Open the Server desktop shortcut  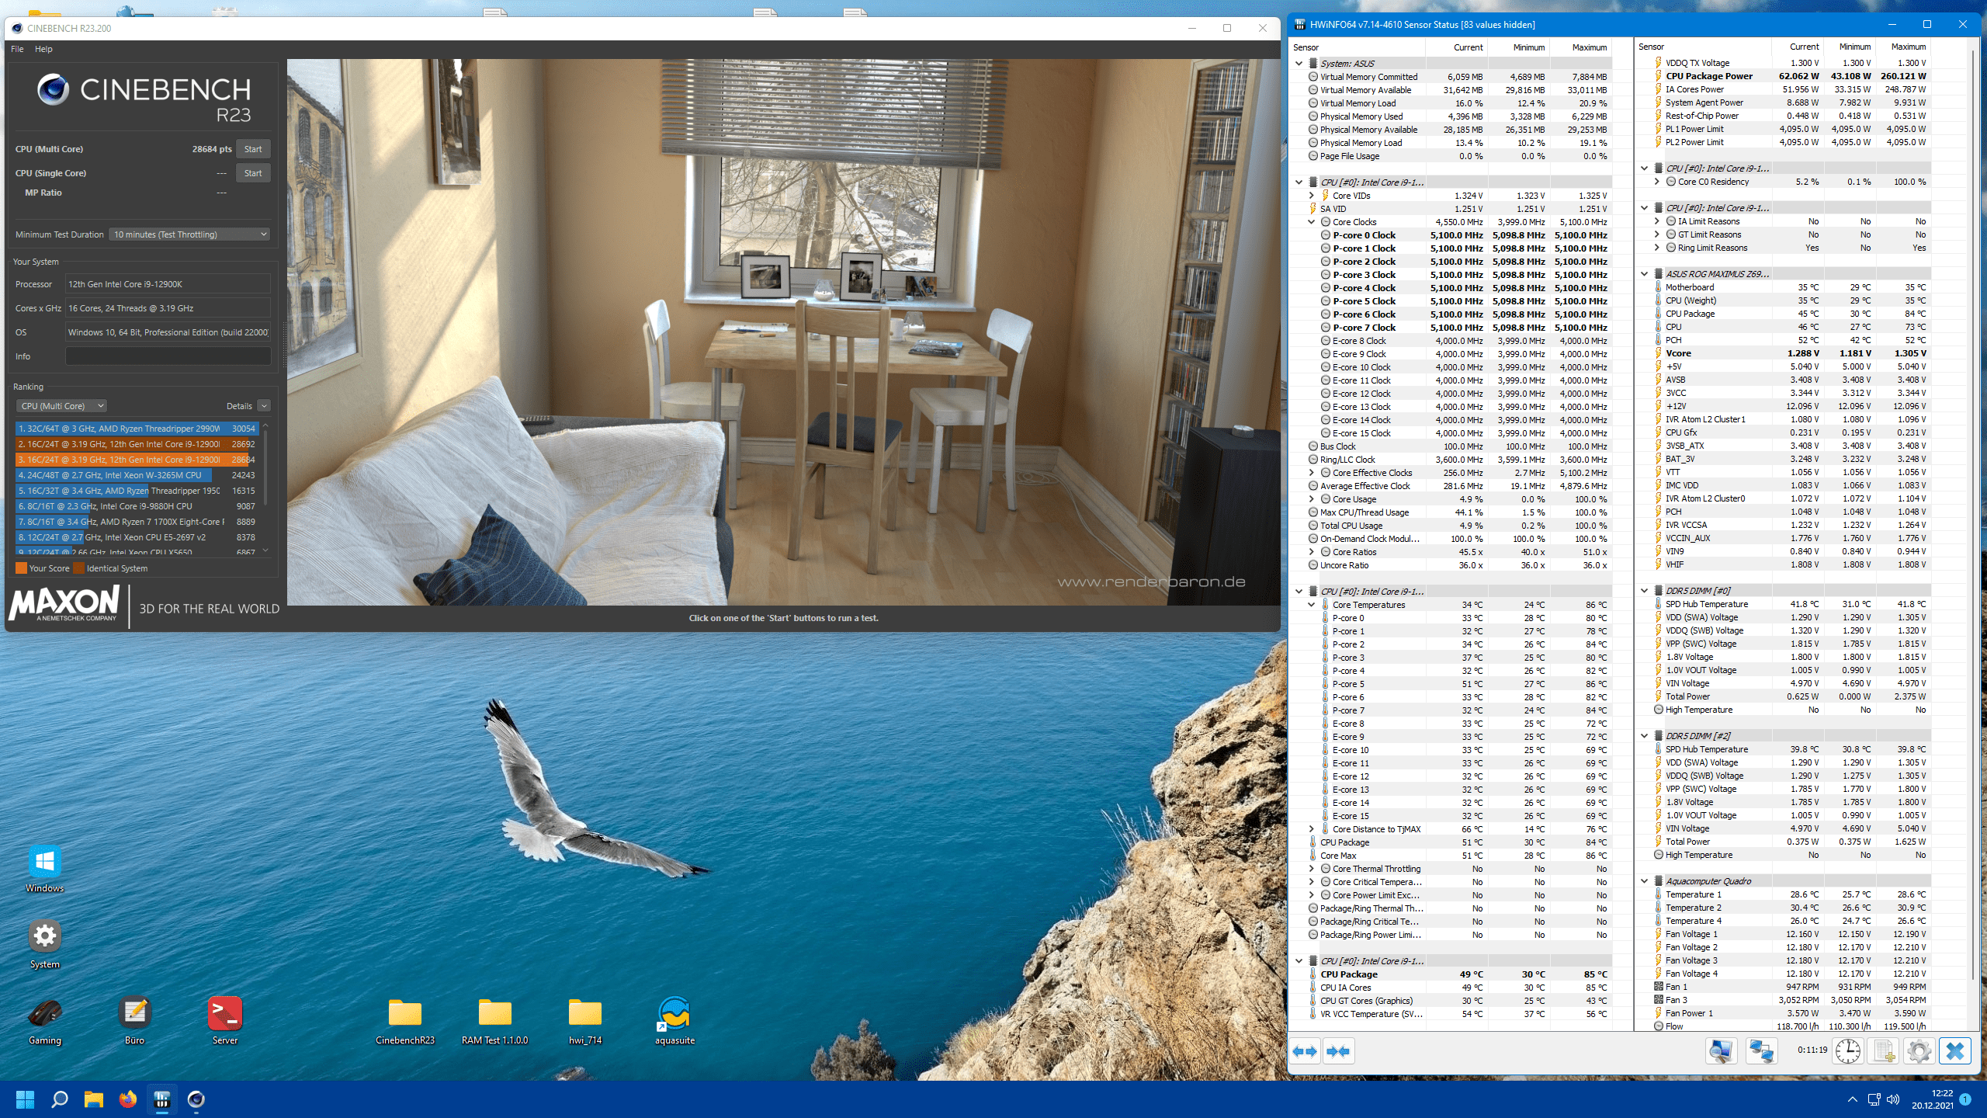pos(225,1020)
